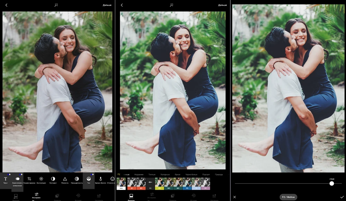The image size is (346, 201).
Task: Open the Contrast adjustment tool
Action: pos(53,179)
